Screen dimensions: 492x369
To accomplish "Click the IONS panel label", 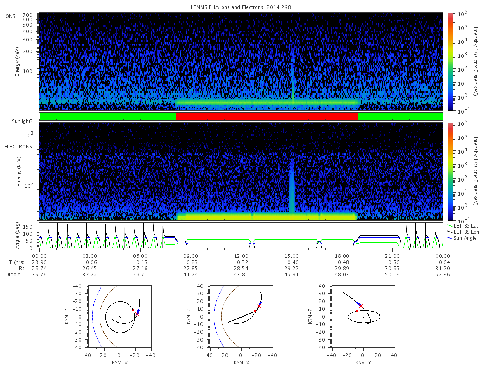I will 10,16.
